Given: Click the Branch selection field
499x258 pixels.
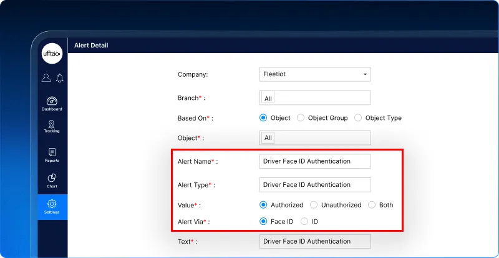Looking at the screenshot, I should (315, 98).
